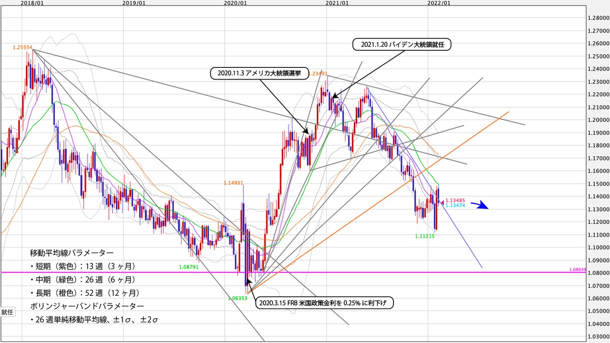Select the 2022/01 date label
This screenshot has width=610, height=343.
coord(439,3)
